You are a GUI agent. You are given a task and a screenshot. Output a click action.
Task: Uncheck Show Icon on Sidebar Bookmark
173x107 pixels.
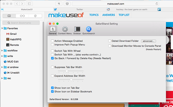pyautogui.click(x=52, y=91)
